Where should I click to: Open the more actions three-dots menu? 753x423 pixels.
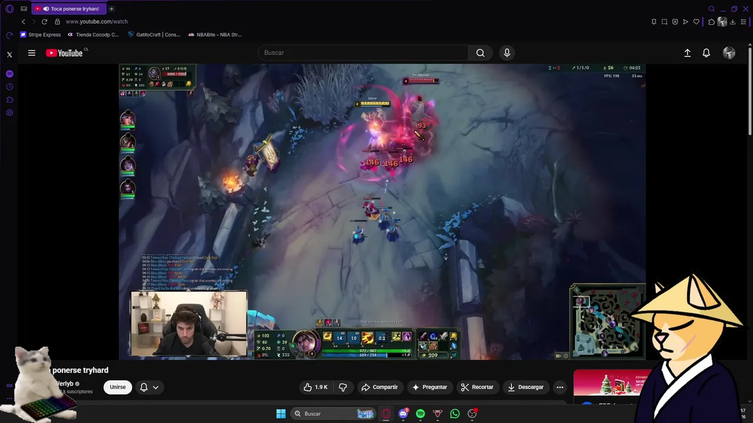point(560,387)
